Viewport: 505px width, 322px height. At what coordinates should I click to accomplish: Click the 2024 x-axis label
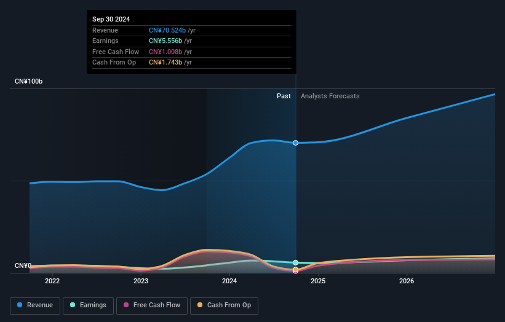click(229, 281)
